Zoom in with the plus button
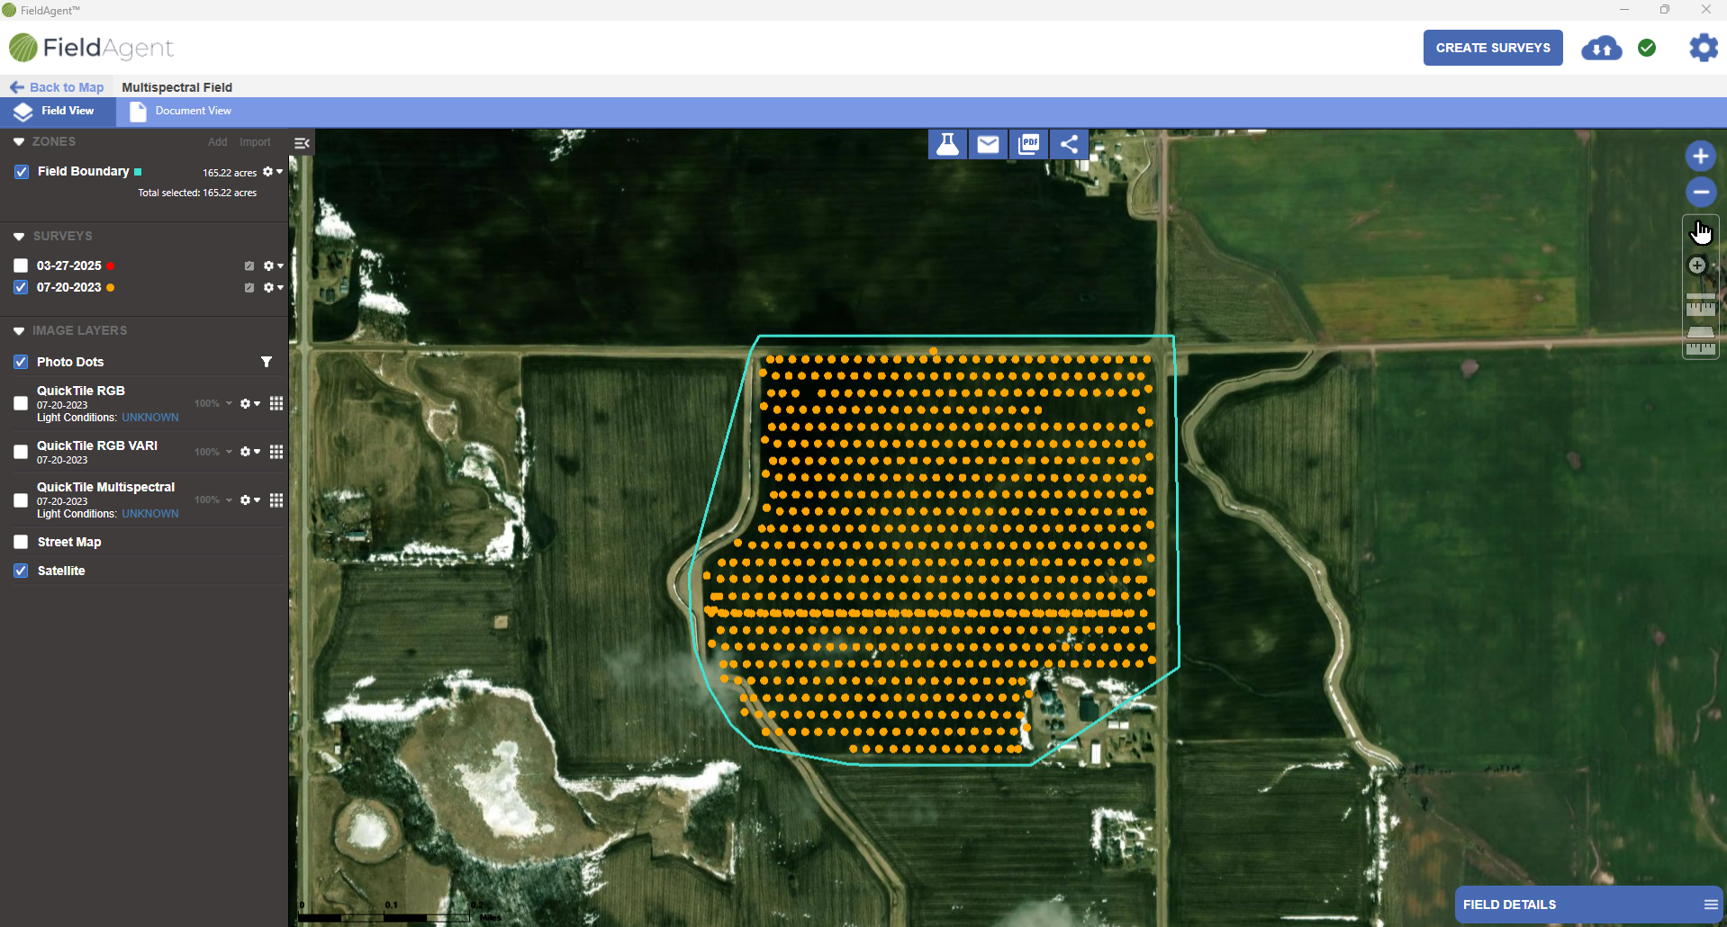 click(x=1700, y=156)
